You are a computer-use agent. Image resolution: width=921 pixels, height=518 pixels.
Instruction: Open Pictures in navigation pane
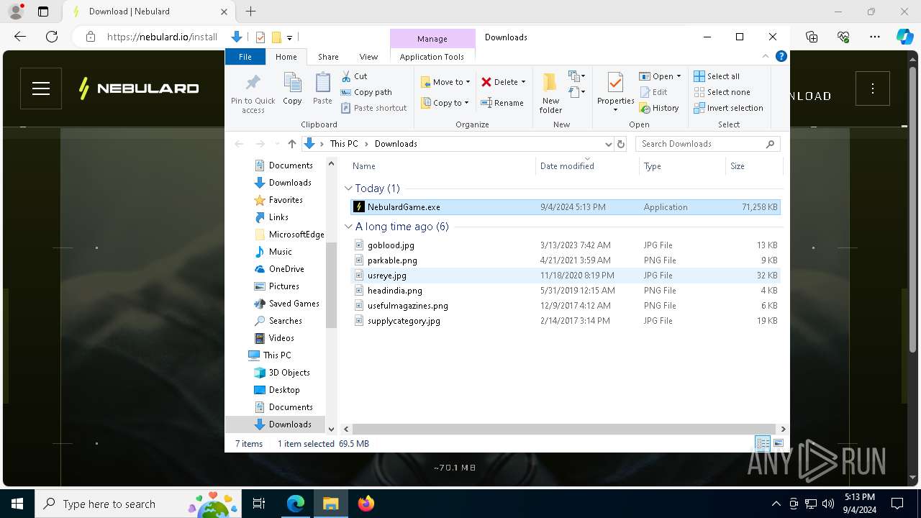283,286
